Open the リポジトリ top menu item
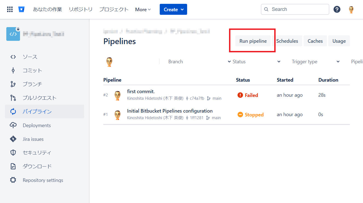 81,9
